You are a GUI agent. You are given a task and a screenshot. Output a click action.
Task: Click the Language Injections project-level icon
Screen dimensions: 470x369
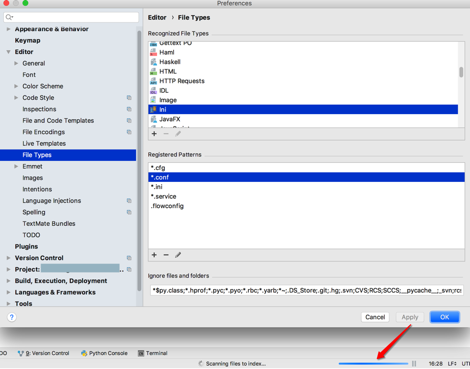point(129,201)
